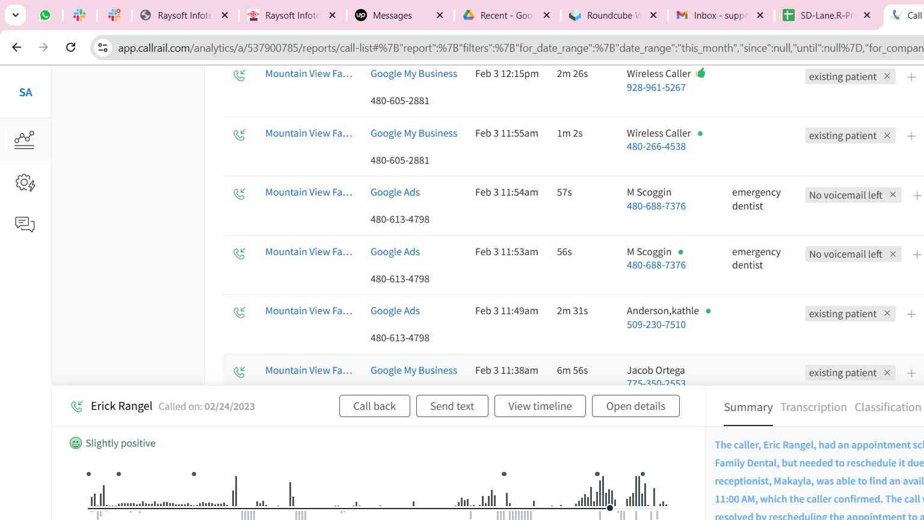Reload the CallRail page
Image resolution: width=924 pixels, height=520 pixels.
70,47
